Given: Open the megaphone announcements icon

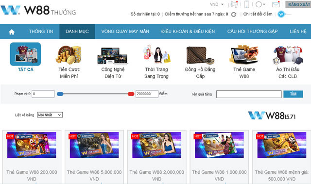Looking at the screenshot, I should point(234,4).
